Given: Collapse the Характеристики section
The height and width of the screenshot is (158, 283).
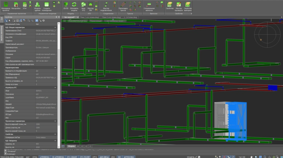Looking at the screenshot, I should [55, 68].
